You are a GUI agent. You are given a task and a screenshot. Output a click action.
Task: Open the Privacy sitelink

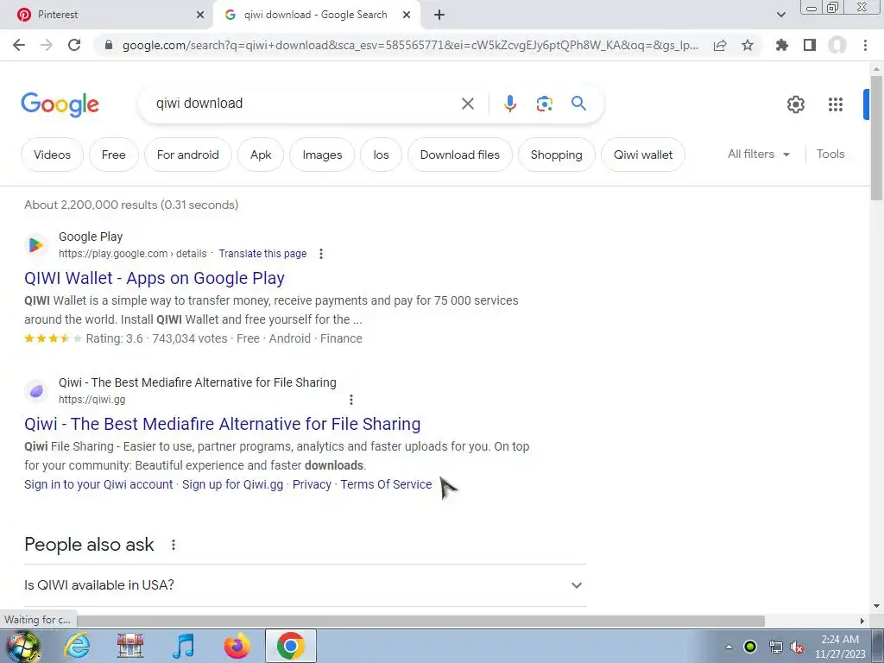tap(312, 484)
